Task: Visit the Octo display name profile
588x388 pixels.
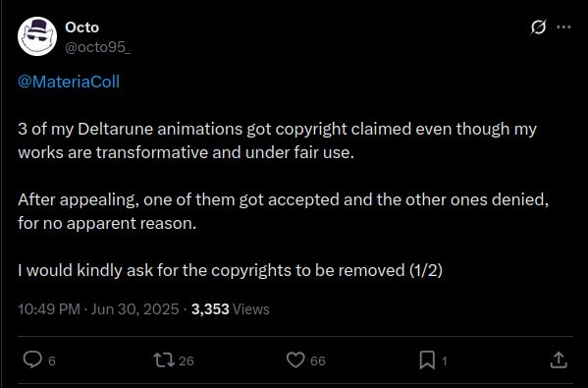Action: click(x=82, y=28)
